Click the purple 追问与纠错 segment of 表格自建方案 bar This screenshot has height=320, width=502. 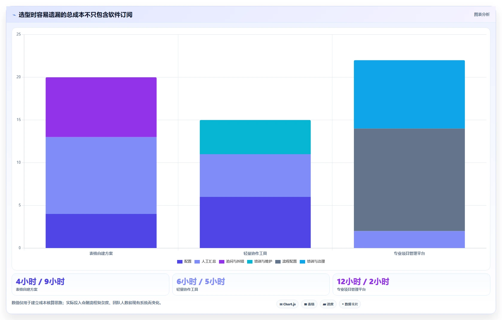101,107
